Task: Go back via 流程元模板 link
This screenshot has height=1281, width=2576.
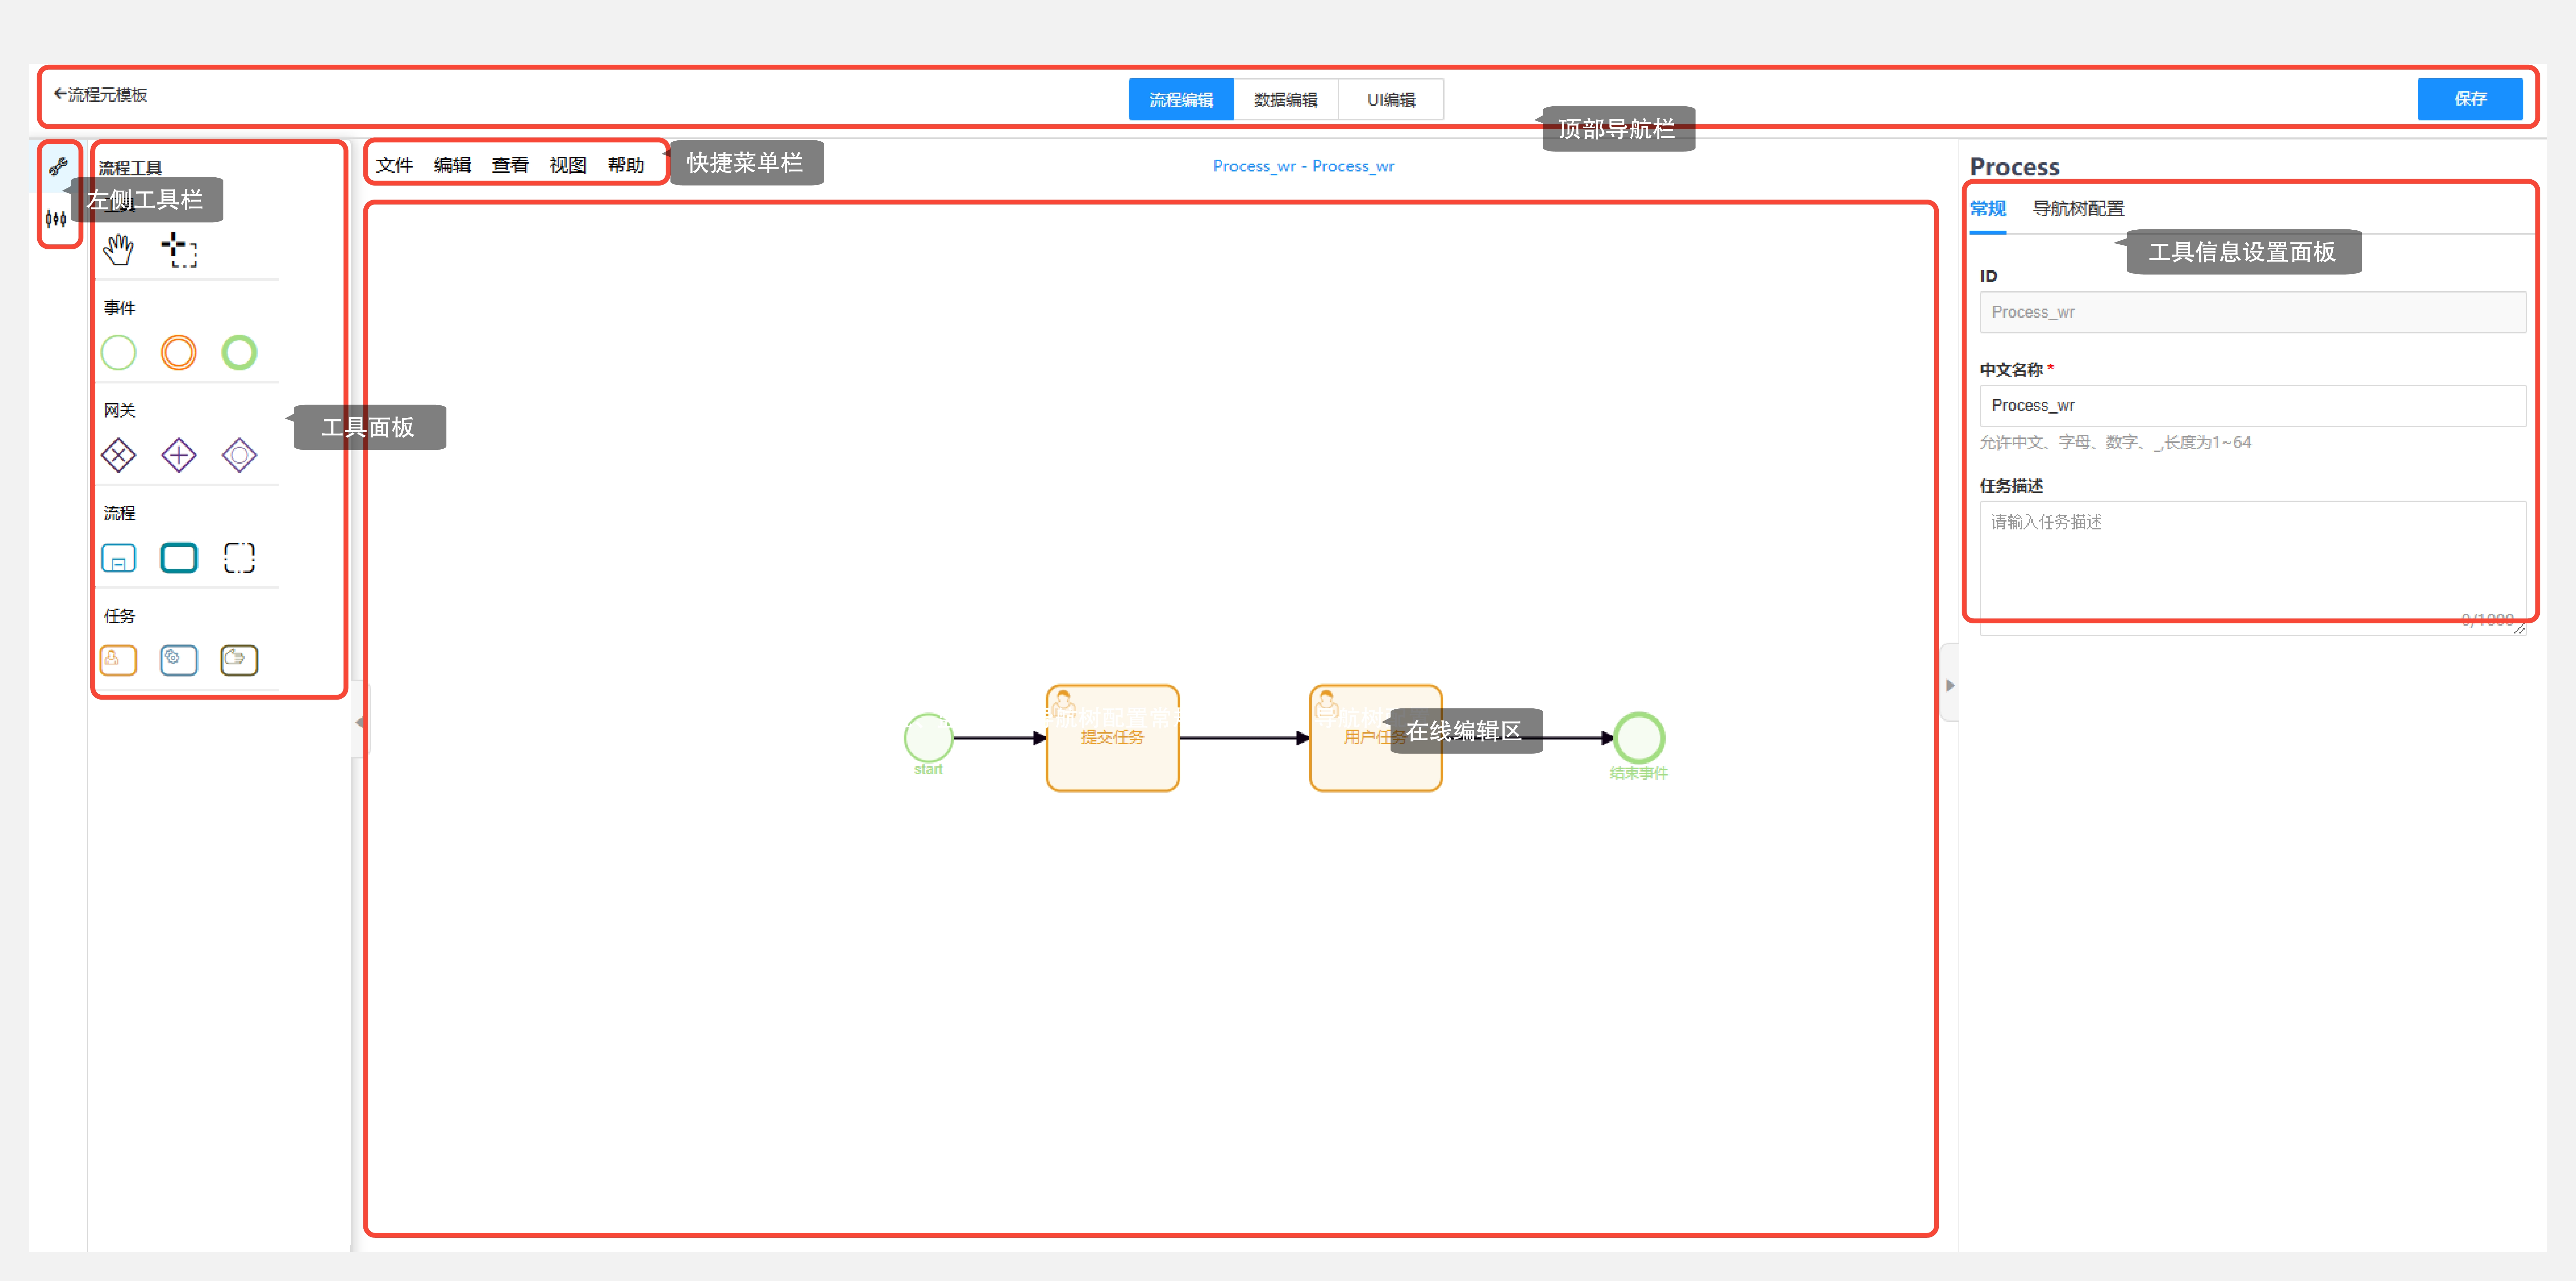Action: pos(101,94)
